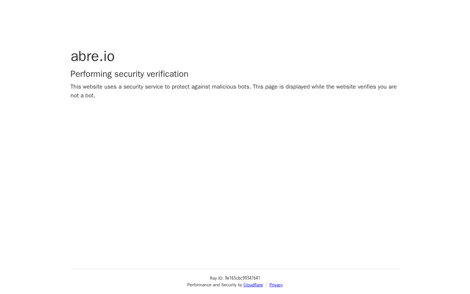Click the word 'Performing' in the subheading

[x=91, y=74]
